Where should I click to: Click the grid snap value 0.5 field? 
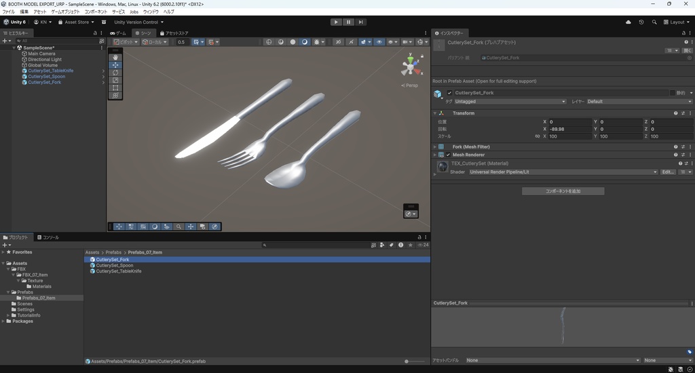click(182, 42)
